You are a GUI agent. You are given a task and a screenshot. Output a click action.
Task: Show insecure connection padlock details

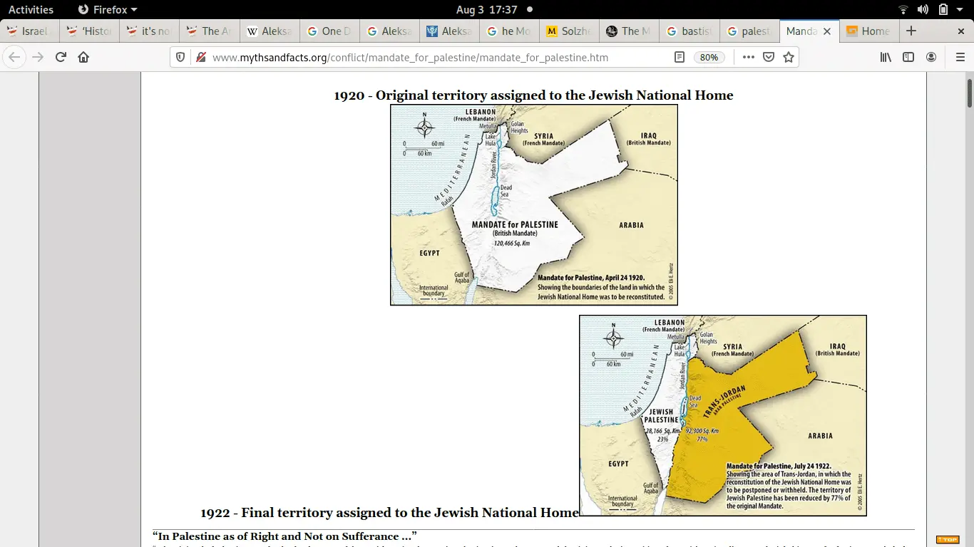click(200, 57)
